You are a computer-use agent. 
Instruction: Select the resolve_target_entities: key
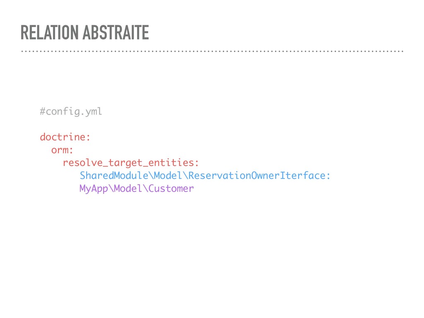pos(131,163)
